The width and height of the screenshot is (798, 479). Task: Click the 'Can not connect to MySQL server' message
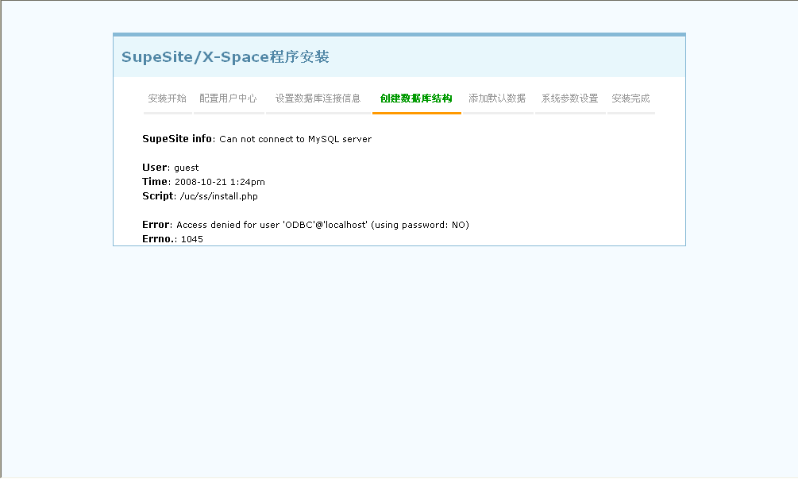pos(295,140)
